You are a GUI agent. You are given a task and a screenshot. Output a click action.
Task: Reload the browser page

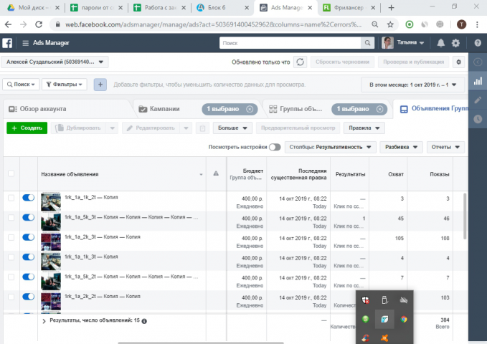[x=39, y=24]
